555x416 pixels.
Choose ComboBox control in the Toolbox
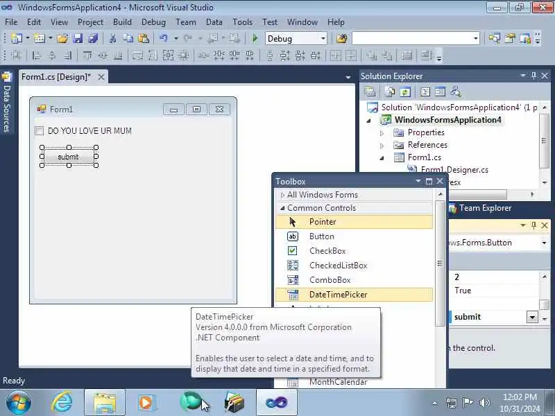354,280
